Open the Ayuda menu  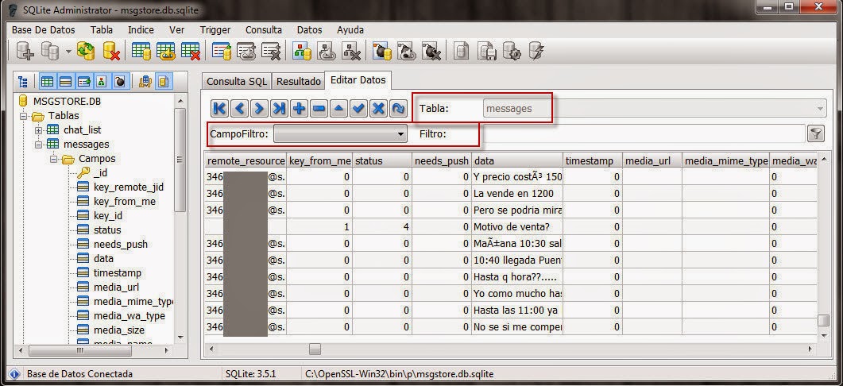[350, 30]
